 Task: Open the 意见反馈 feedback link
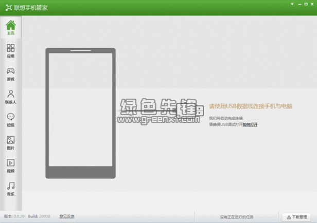tap(67, 216)
